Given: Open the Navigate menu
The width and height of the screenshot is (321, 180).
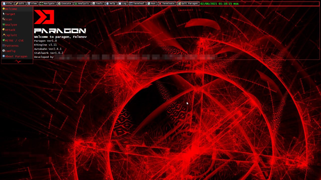Looking at the screenshot, I should tap(48, 4).
